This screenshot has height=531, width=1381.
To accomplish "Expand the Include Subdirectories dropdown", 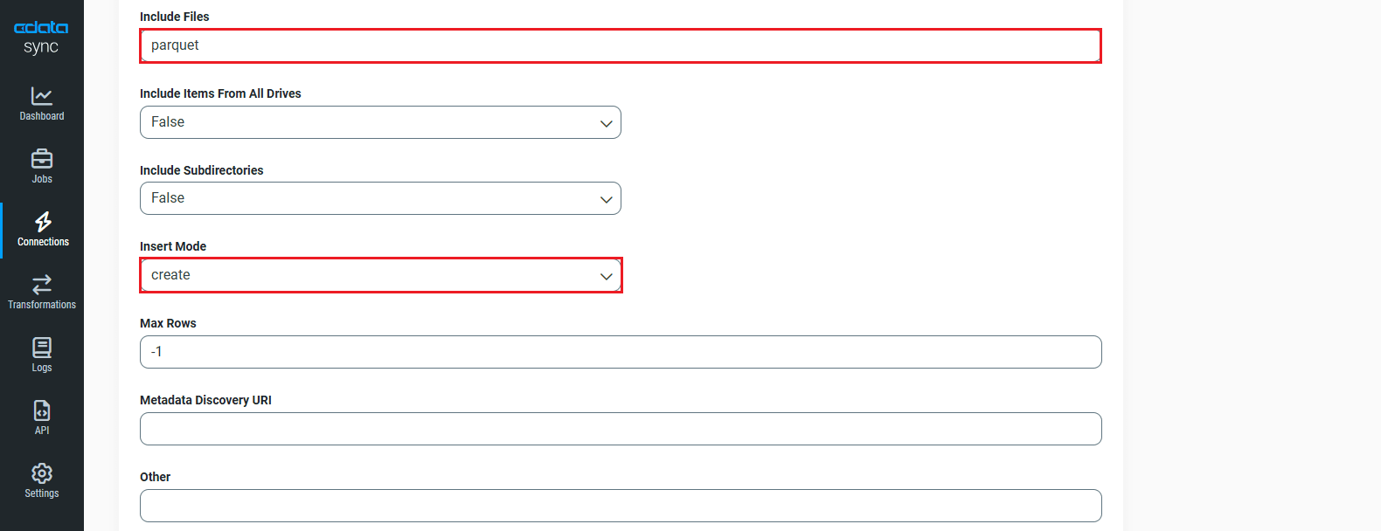I will 380,198.
